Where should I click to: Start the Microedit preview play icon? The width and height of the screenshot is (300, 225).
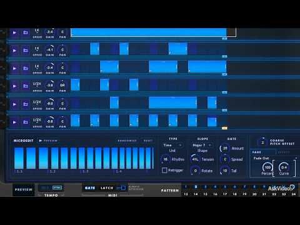(41, 141)
